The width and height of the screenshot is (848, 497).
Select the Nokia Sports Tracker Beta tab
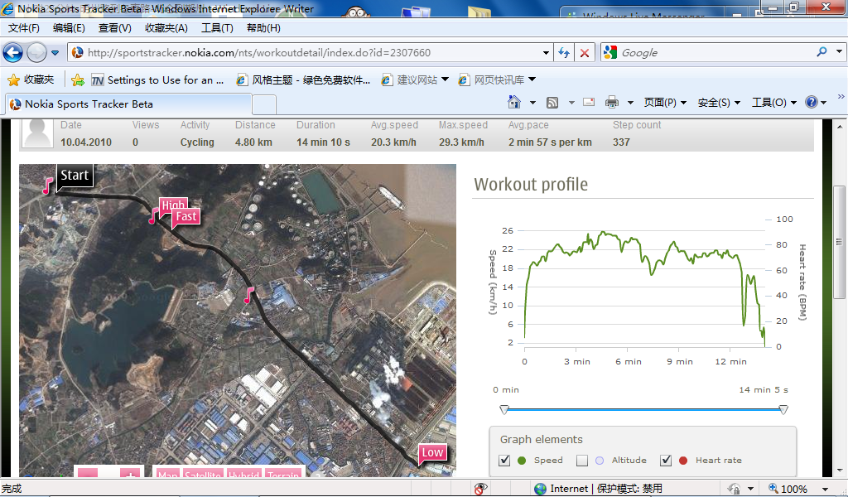coord(128,104)
